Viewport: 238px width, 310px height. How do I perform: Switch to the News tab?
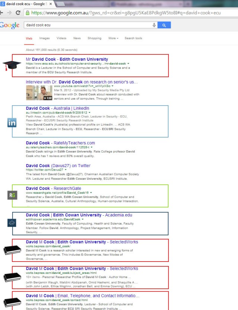(x=77, y=38)
